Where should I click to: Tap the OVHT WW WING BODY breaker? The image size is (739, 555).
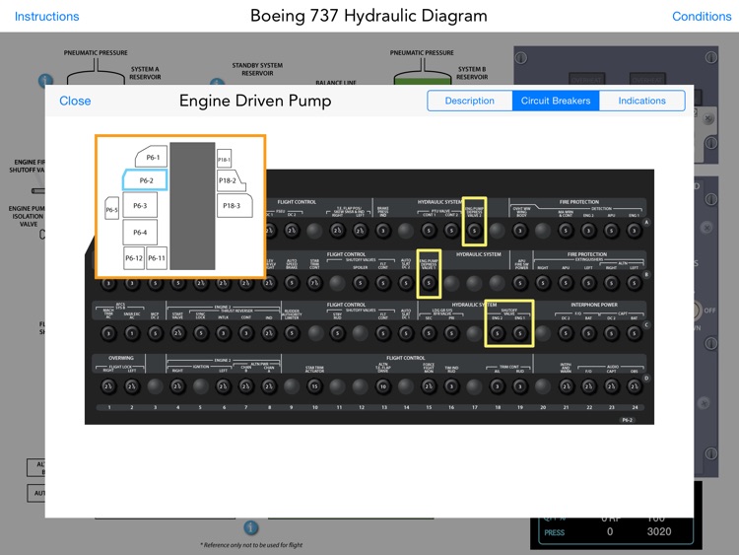[520, 230]
